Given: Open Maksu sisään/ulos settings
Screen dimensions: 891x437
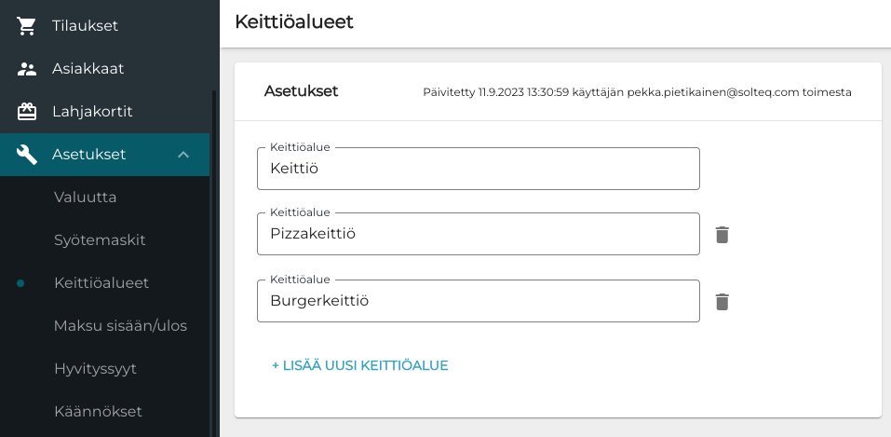Looking at the screenshot, I should coord(120,326).
